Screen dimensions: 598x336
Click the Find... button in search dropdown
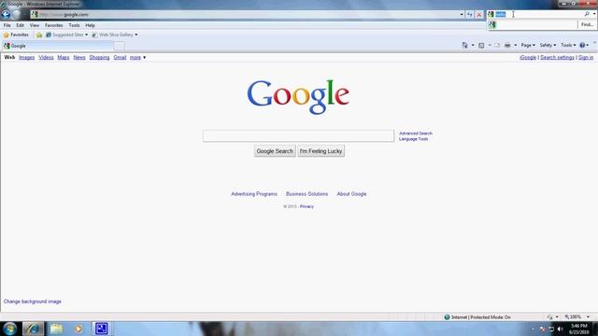tap(587, 25)
